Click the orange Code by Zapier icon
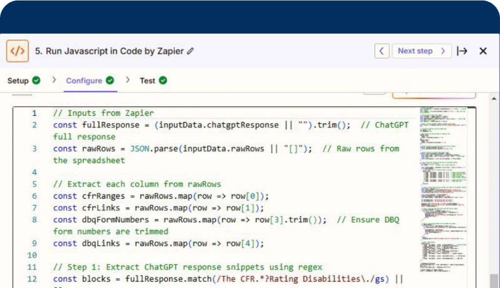The width and height of the screenshot is (500, 288). tap(18, 51)
